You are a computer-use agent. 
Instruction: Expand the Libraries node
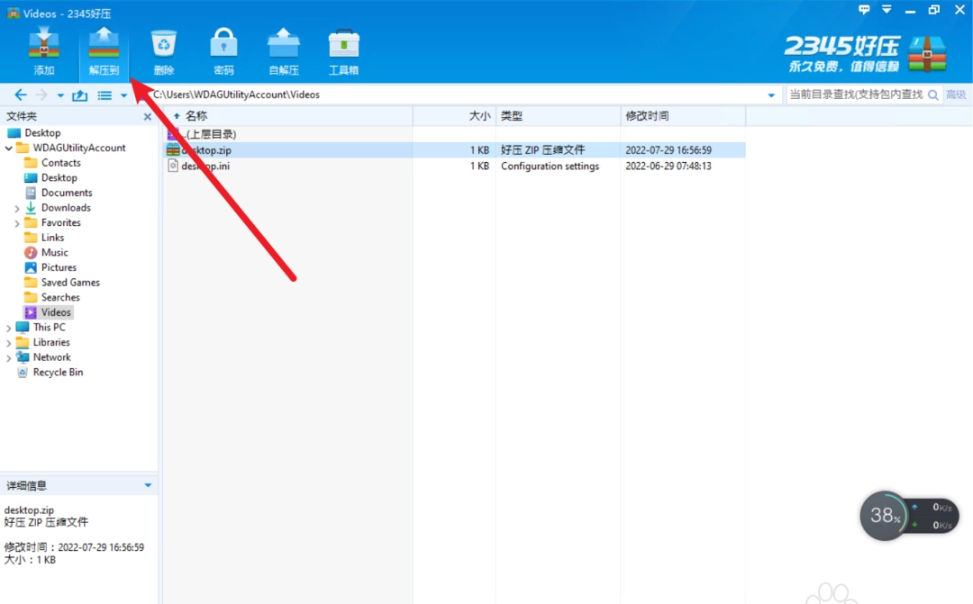pyautogui.click(x=9, y=342)
